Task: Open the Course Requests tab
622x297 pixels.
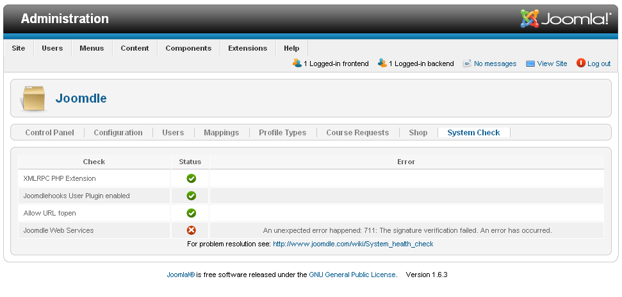Action: click(x=357, y=133)
